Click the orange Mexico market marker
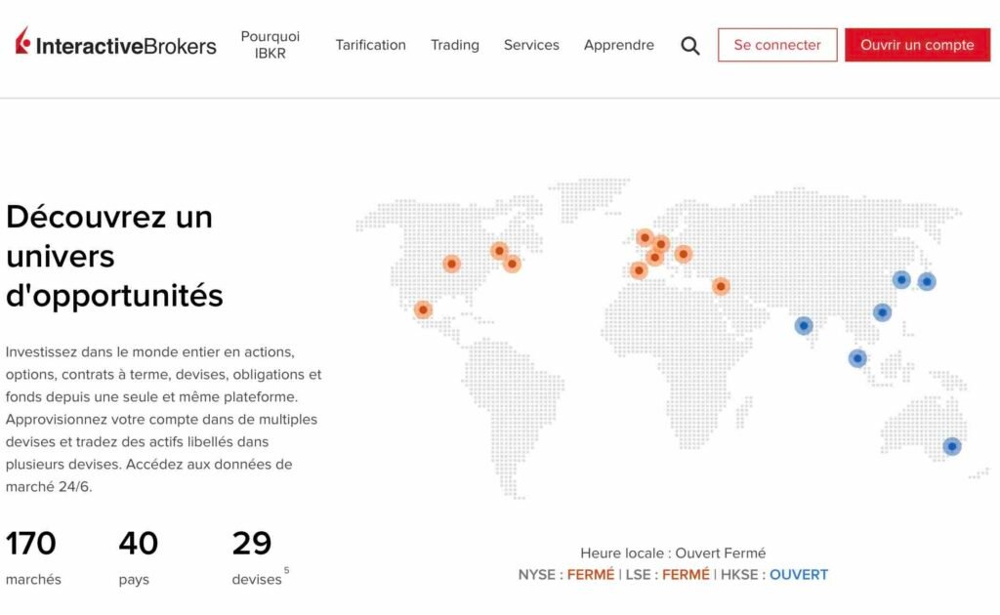Viewport: 1000px width, 615px height. (423, 309)
